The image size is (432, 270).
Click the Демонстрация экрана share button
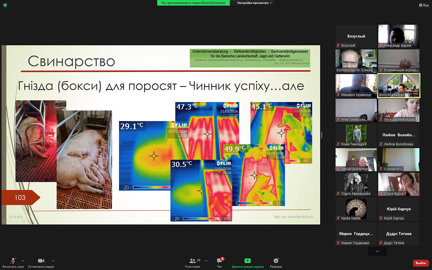coord(247,263)
